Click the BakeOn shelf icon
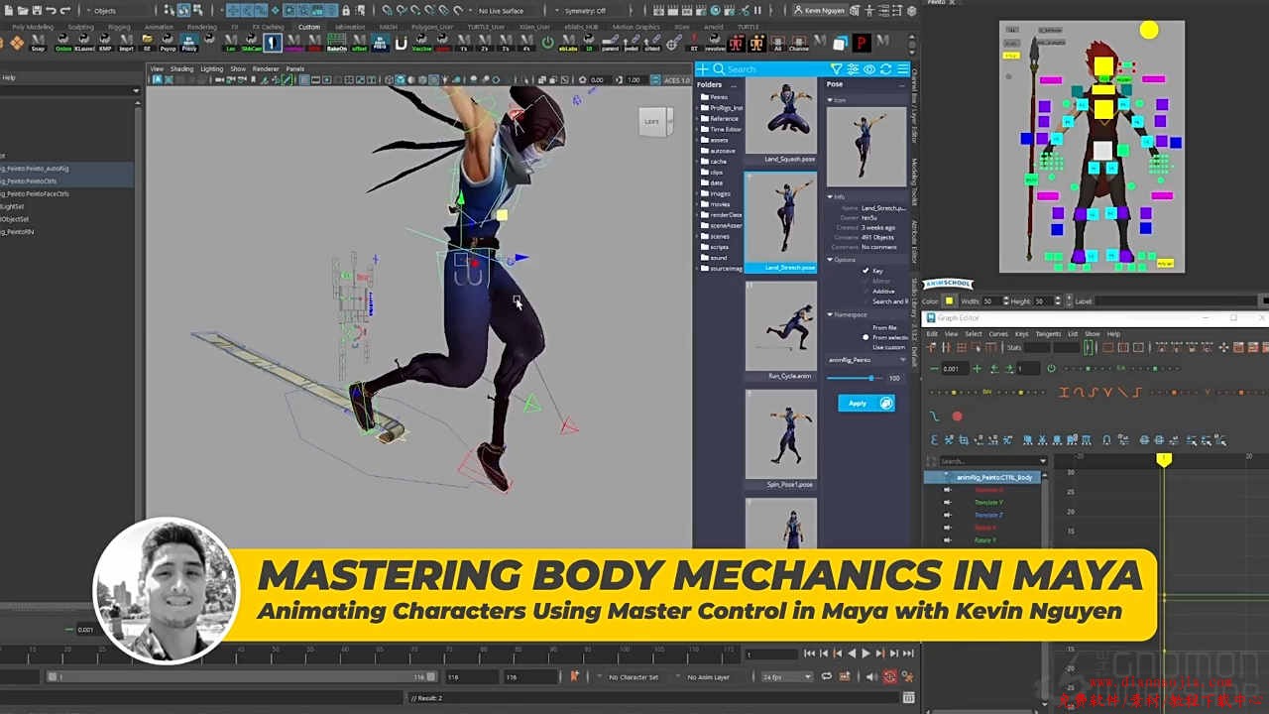This screenshot has width=1269, height=714. 337,43
